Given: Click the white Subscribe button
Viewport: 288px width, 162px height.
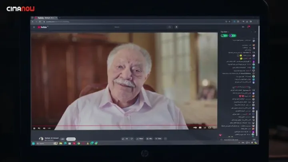Looking at the screenshot, I should [71, 139].
